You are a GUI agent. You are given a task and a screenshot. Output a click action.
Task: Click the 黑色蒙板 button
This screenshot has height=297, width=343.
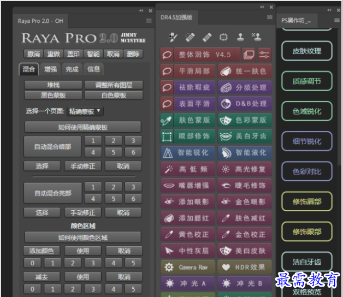click(x=53, y=95)
